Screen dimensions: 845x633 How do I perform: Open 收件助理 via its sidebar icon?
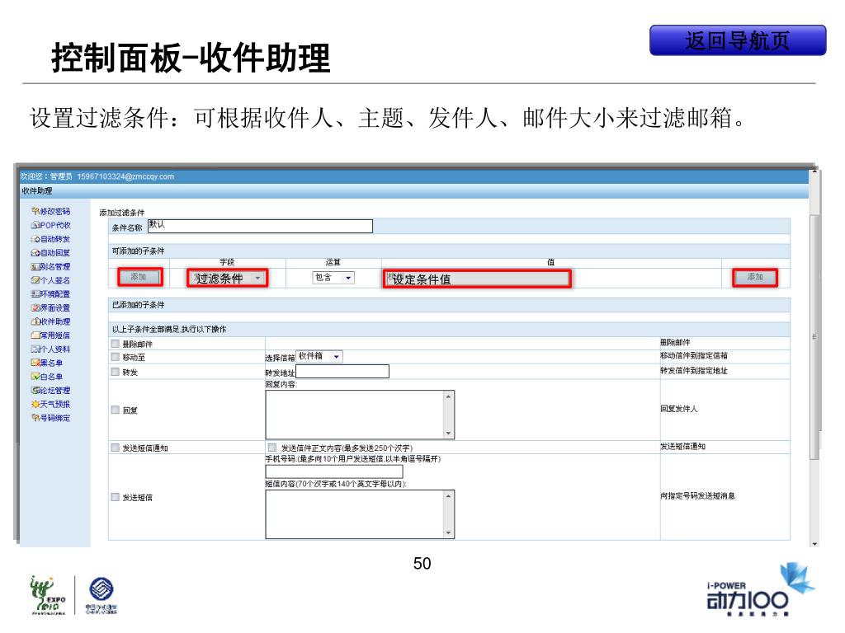tap(35, 321)
